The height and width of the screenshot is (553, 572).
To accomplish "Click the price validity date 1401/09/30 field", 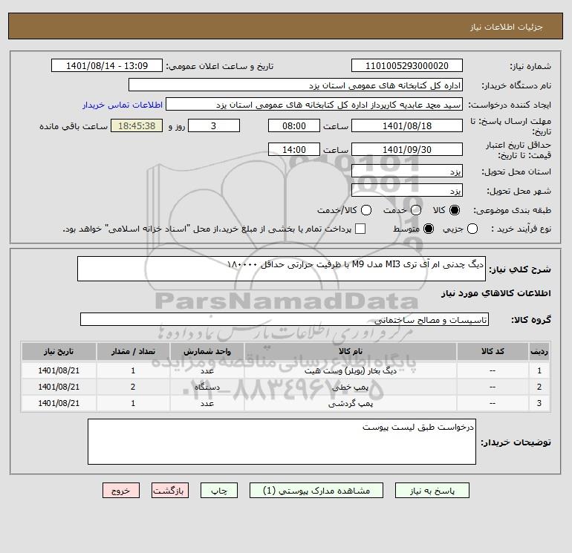I will 407,149.
